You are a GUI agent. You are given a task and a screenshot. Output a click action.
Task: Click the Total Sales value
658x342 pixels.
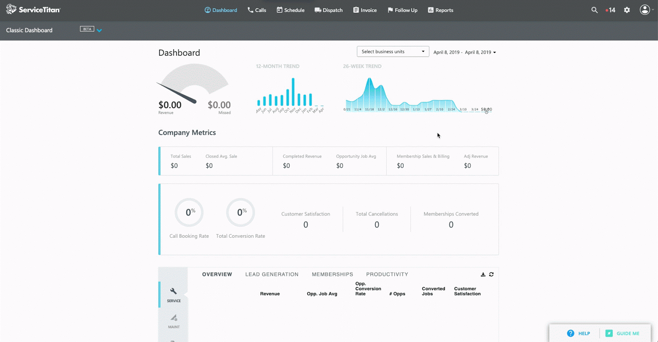coord(174,166)
